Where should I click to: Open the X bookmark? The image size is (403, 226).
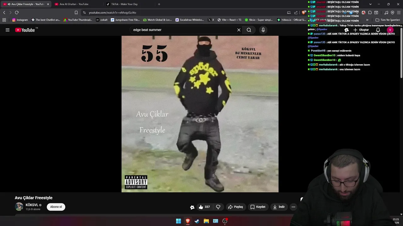[211, 20]
